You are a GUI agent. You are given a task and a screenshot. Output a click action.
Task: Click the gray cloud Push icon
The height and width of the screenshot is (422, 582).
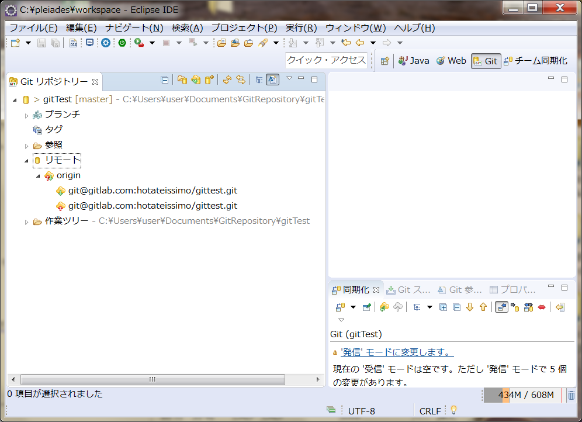[x=398, y=307]
